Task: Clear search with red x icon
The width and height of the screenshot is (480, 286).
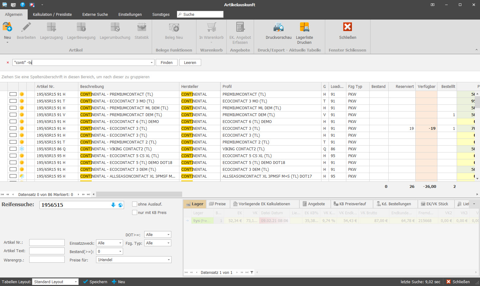Action: 8,63
